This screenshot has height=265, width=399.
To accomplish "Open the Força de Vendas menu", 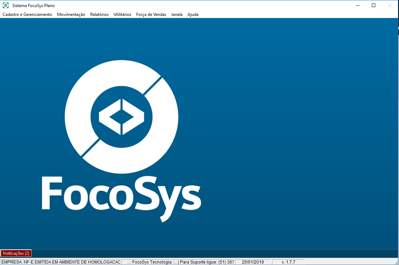I will click(151, 15).
